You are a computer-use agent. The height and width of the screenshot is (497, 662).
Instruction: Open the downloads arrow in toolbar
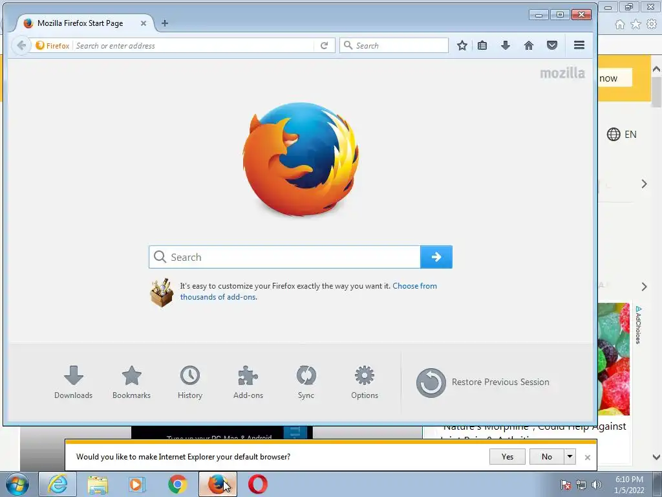(x=506, y=45)
